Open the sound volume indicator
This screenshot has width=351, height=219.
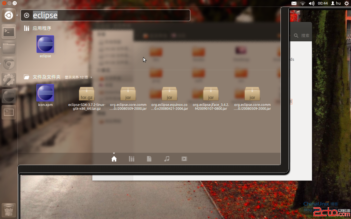[312, 3]
